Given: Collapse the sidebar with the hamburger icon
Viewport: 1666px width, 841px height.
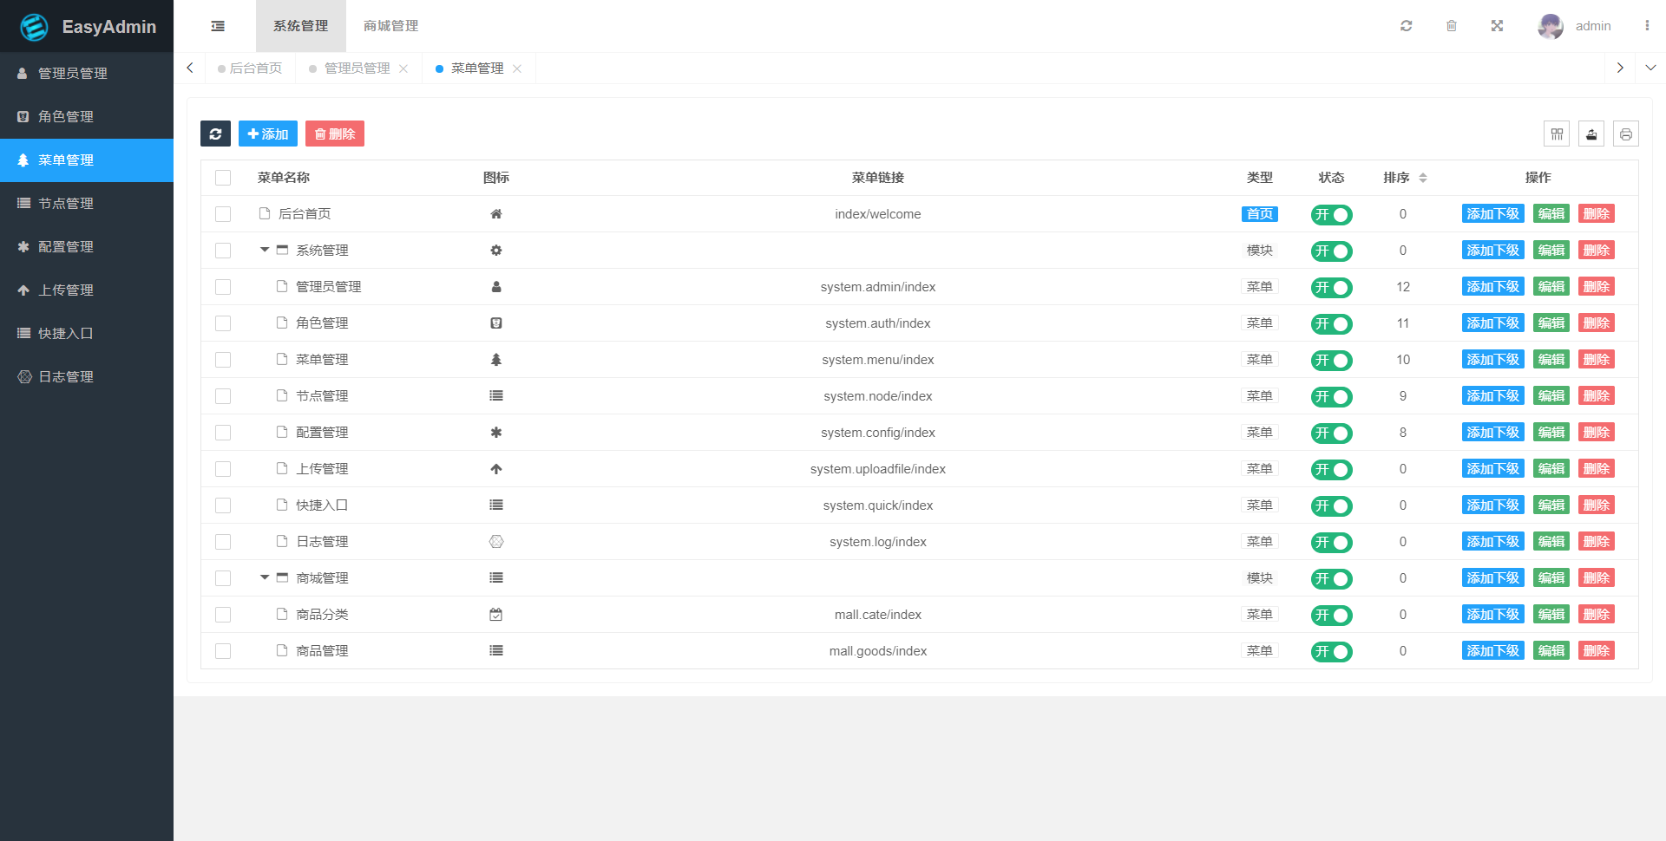Looking at the screenshot, I should 217,26.
